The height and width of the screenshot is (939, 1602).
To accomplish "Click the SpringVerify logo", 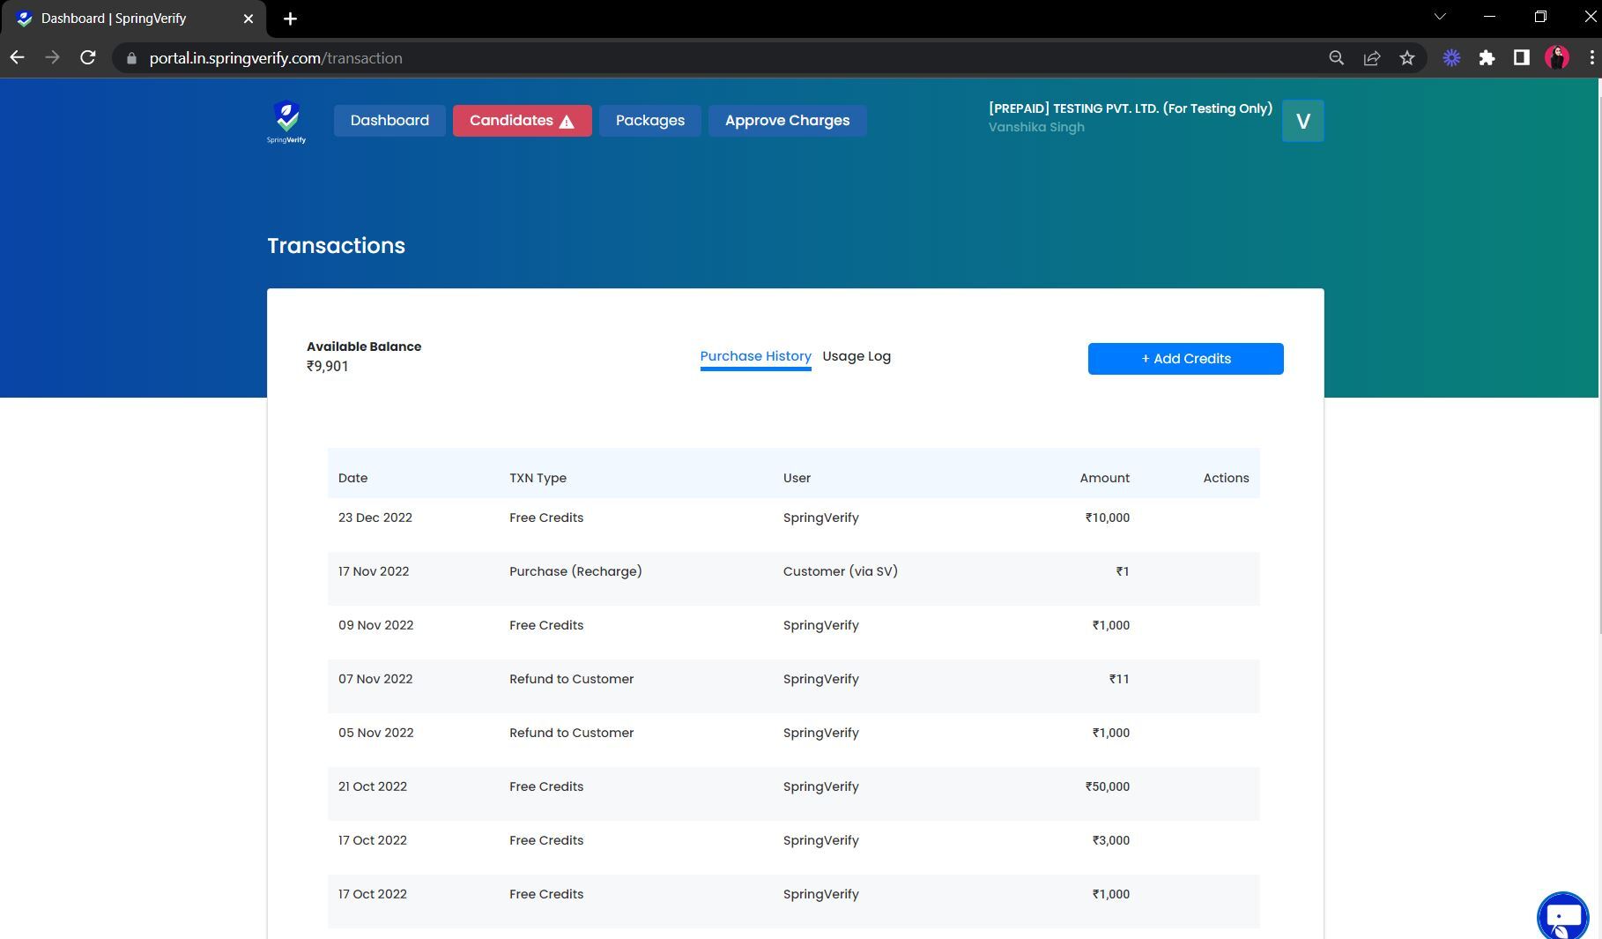I will click(x=286, y=123).
